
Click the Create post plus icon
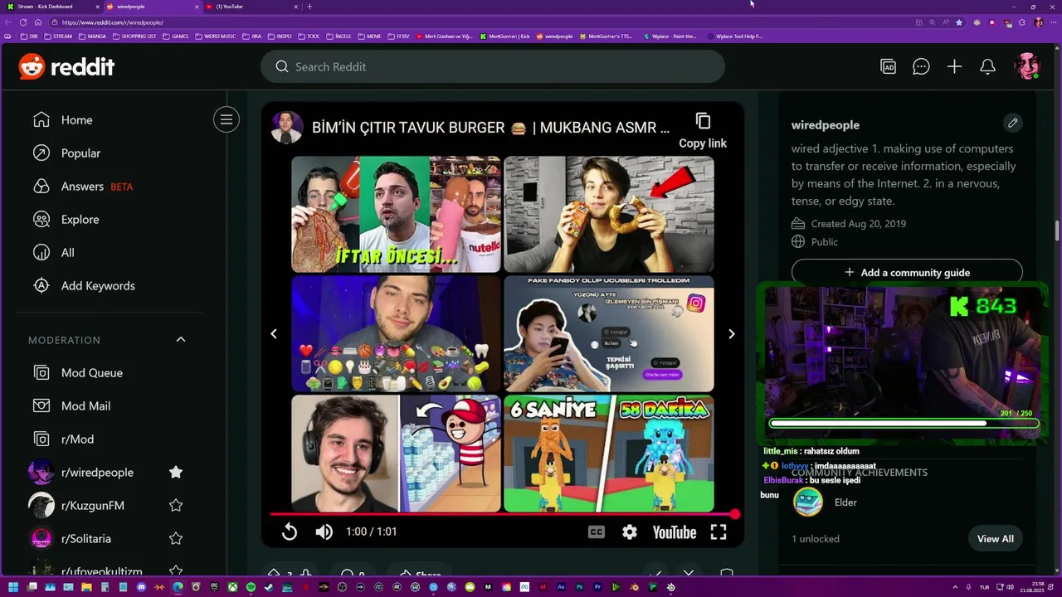954,67
